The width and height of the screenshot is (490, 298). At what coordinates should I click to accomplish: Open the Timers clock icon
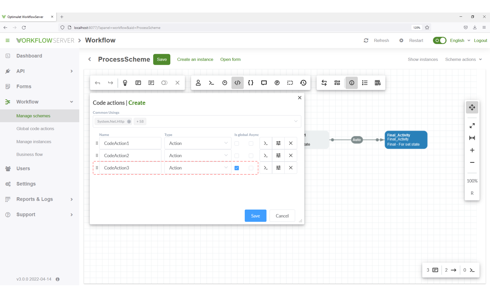click(x=225, y=83)
